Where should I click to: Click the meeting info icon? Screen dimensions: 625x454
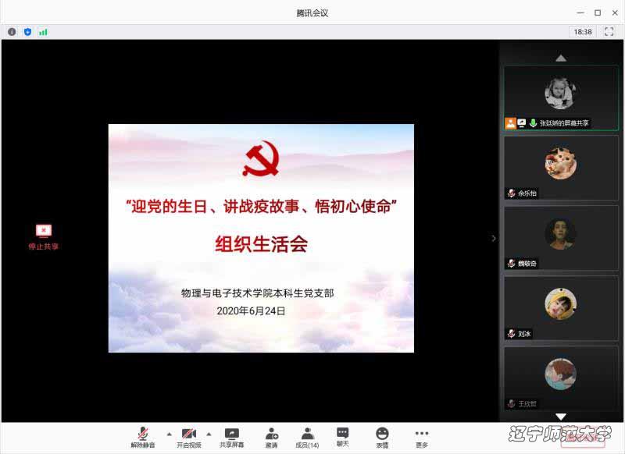pos(12,32)
